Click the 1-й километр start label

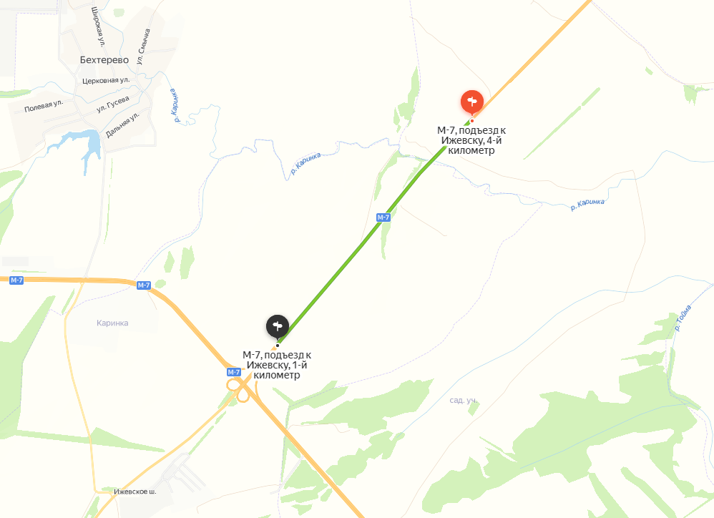point(277,365)
